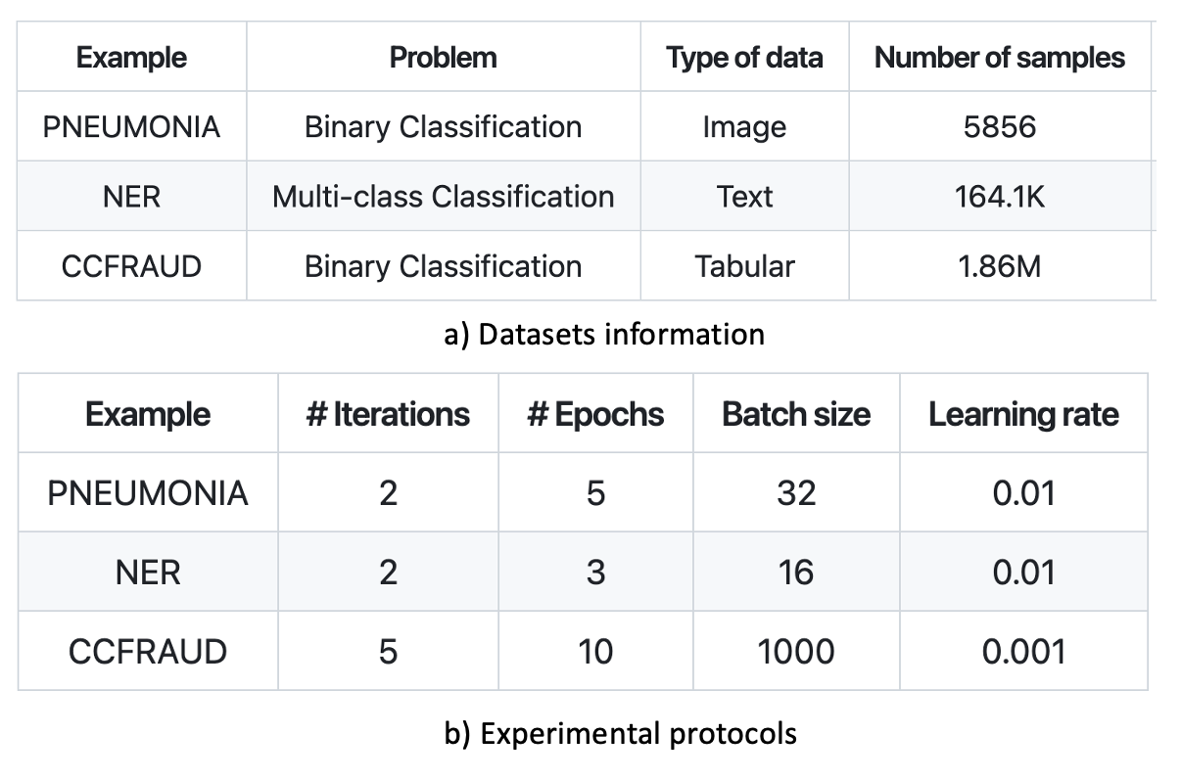Select the 'Learning rate' column header
The width and height of the screenshot is (1181, 781).
(1023, 414)
